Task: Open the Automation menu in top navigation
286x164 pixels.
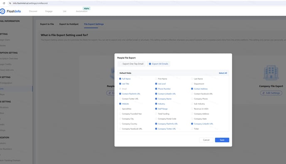Action: click(82, 11)
